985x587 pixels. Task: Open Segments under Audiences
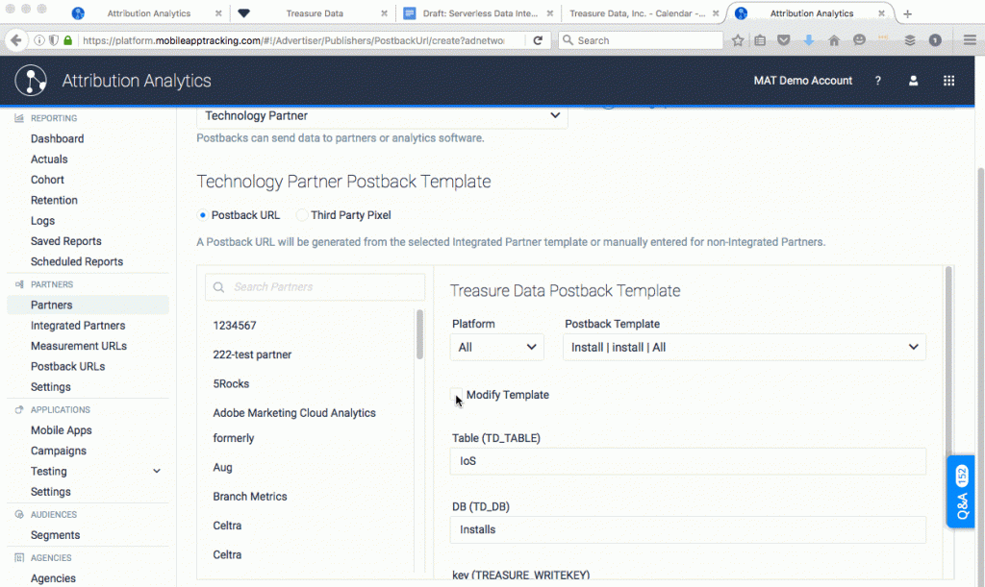(x=55, y=535)
